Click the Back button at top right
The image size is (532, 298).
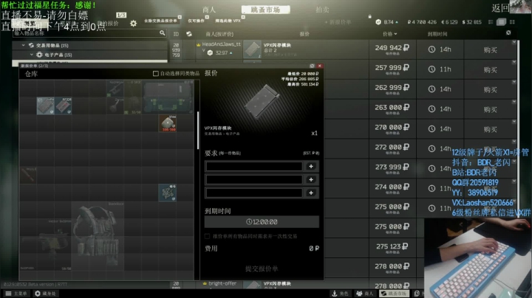pos(500,8)
